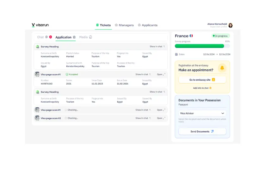
Task: Click thumbnail of accepted Visa page scan #1
Action: tap(37, 74)
